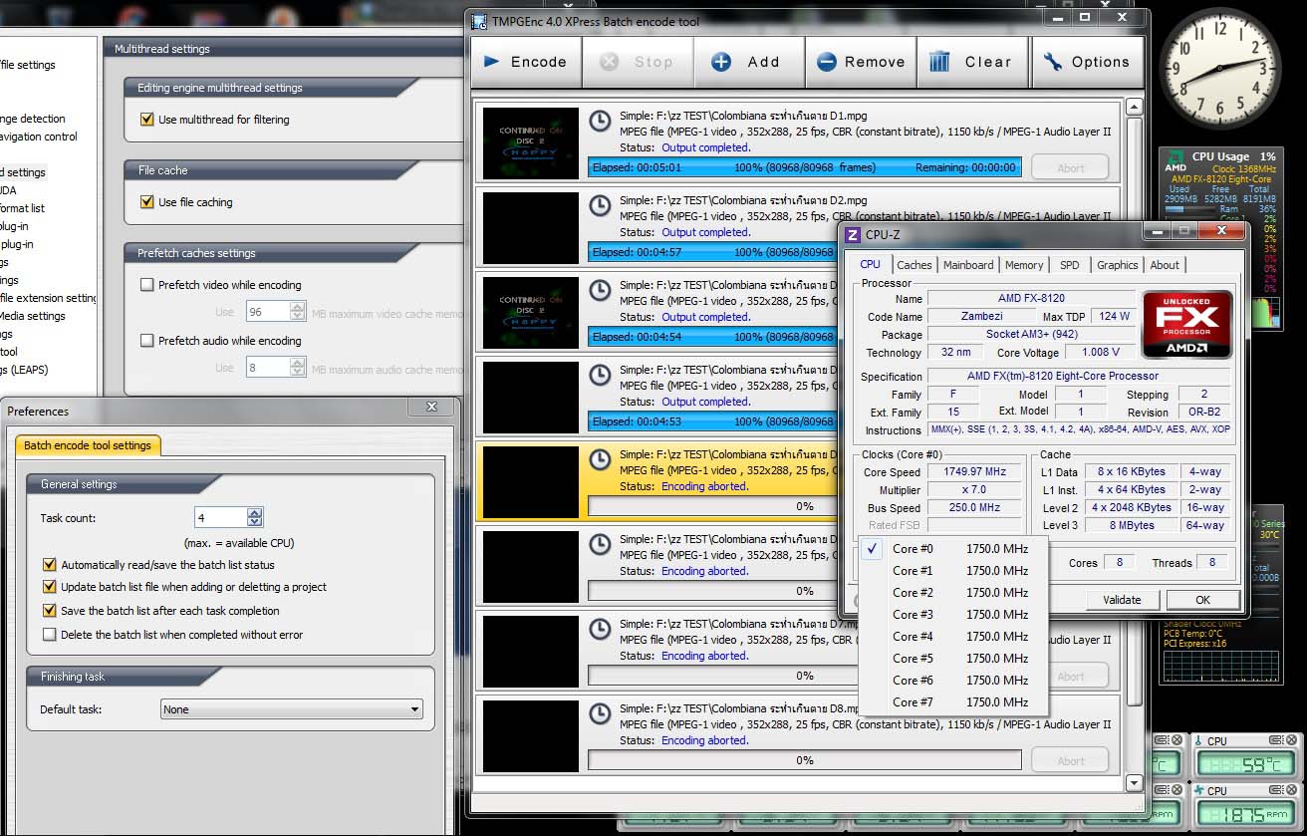Click fan icon on CPU 1875 RPM gadget

tap(1199, 790)
